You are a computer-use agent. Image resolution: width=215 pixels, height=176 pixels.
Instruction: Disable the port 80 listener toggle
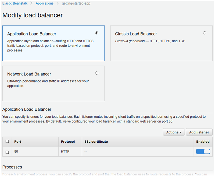(x=203, y=151)
